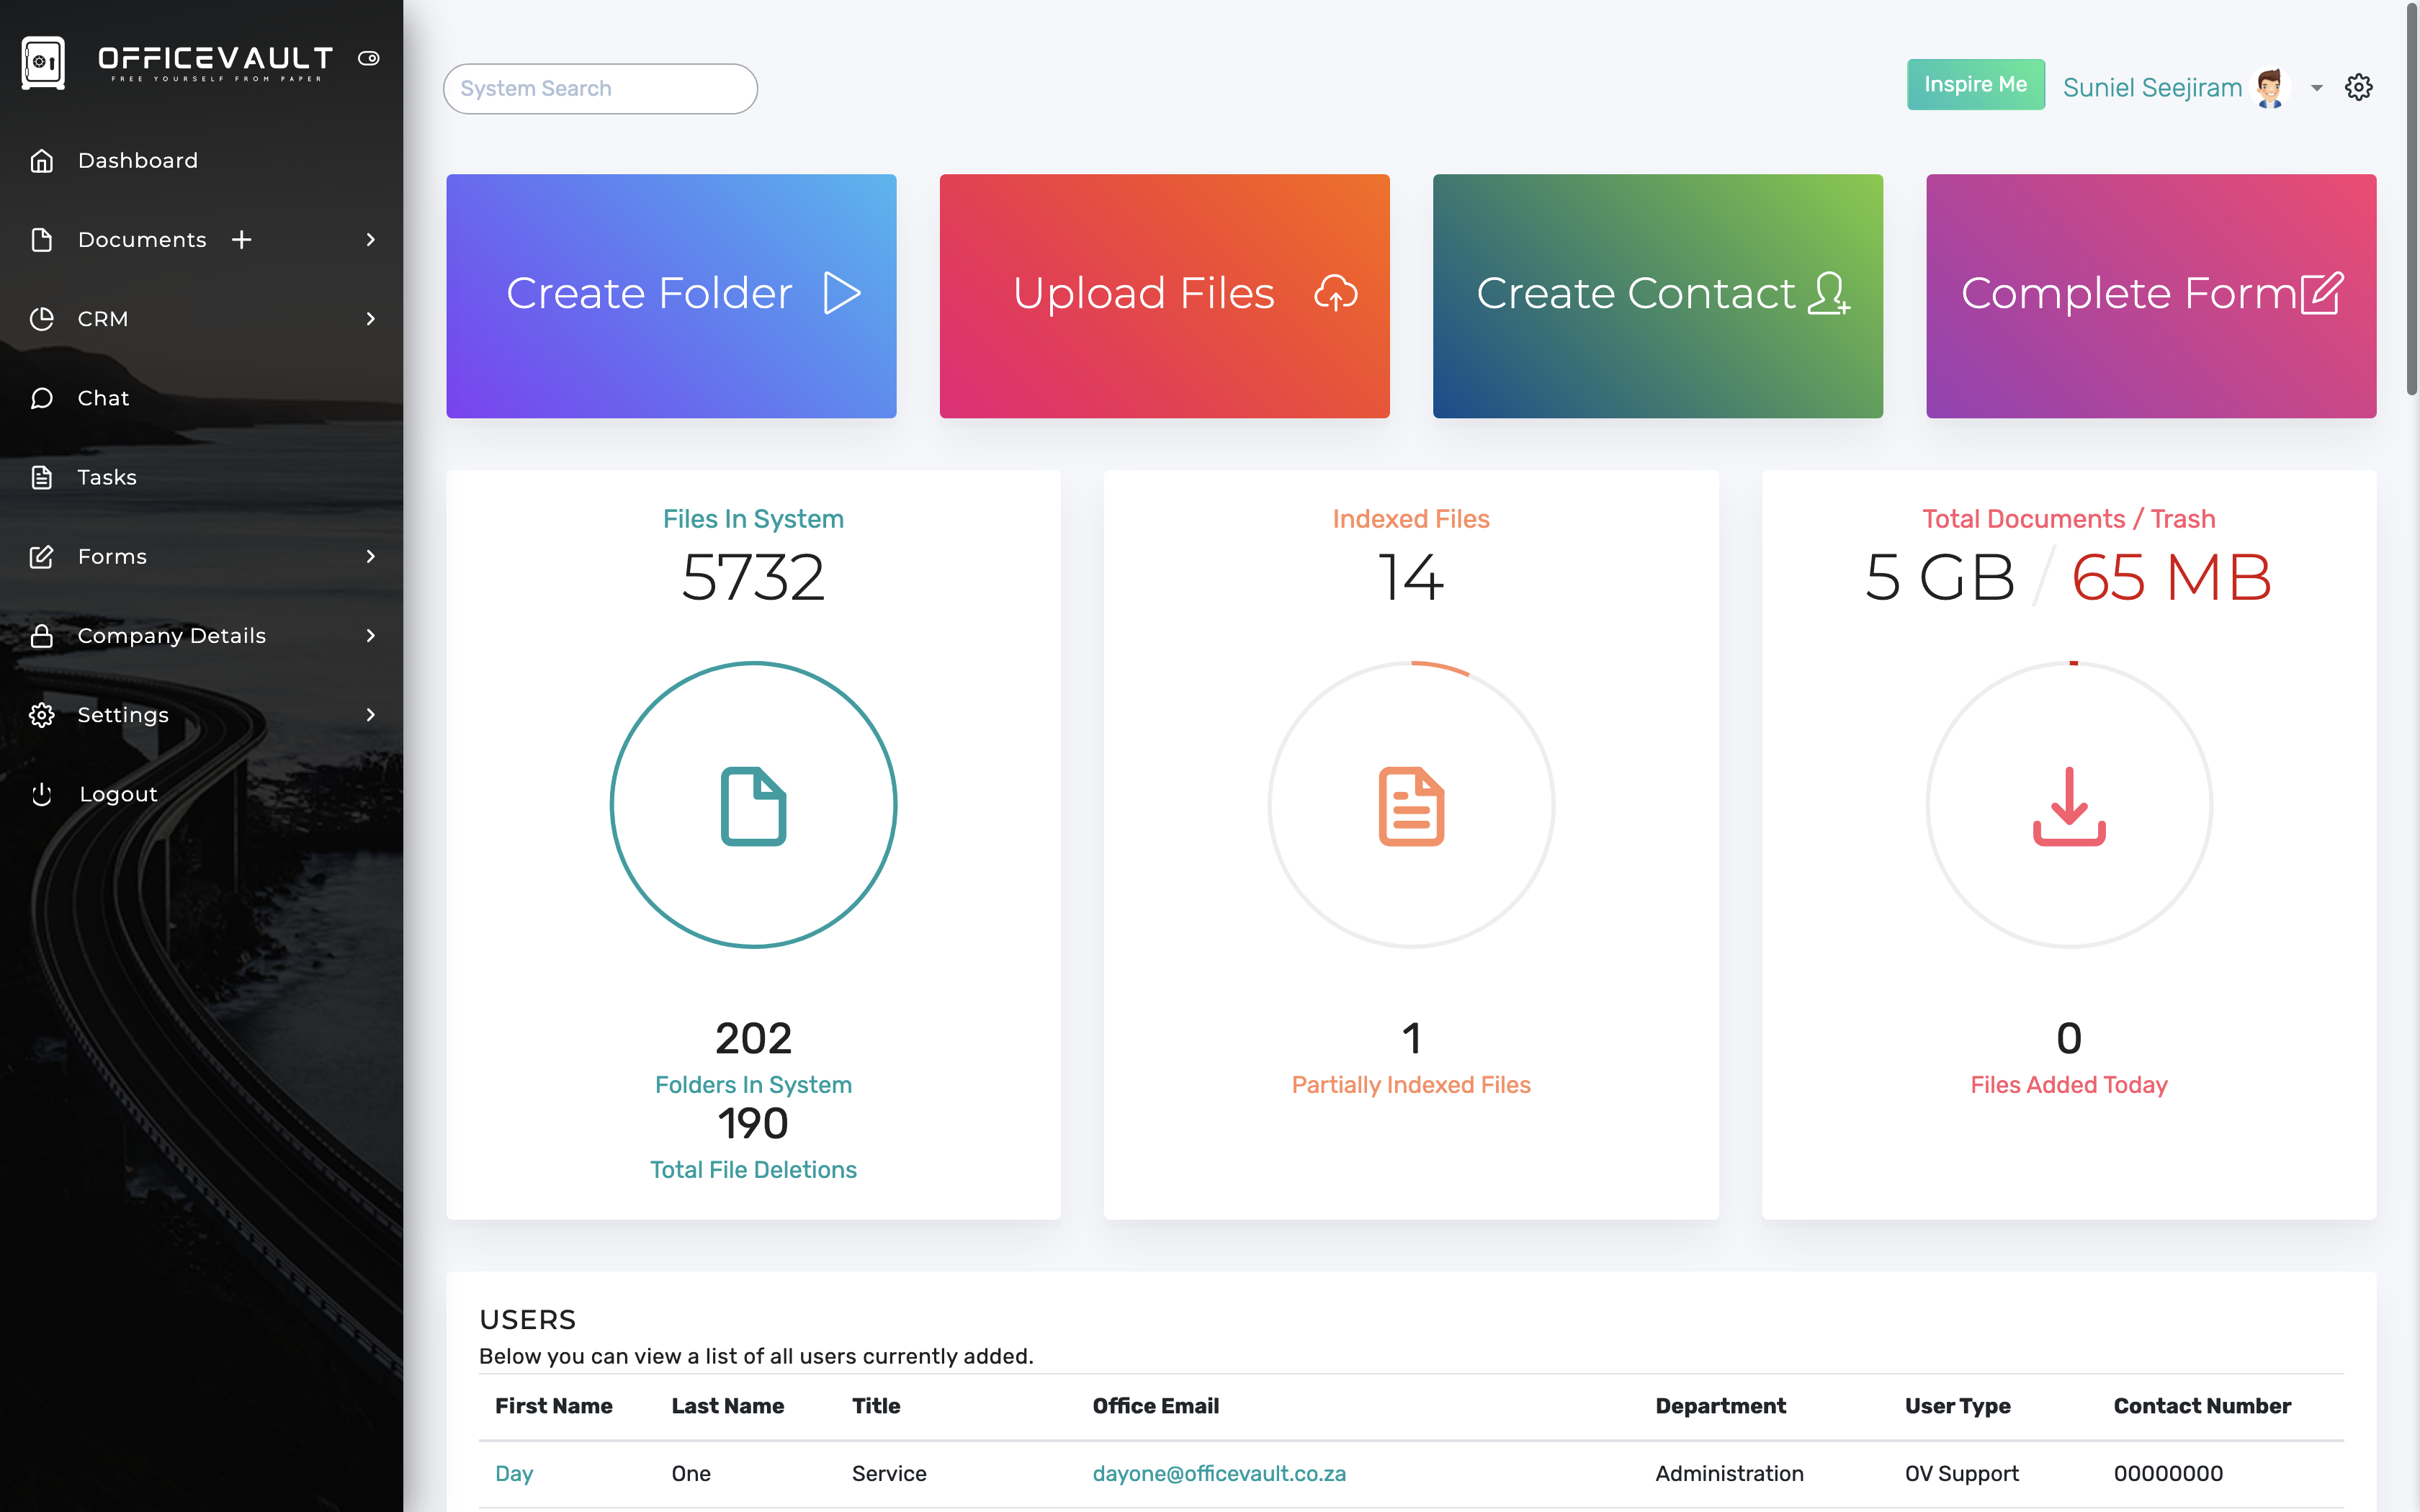Click the Inspire Me button
Image resolution: width=2420 pixels, height=1512 pixels.
pos(1975,84)
